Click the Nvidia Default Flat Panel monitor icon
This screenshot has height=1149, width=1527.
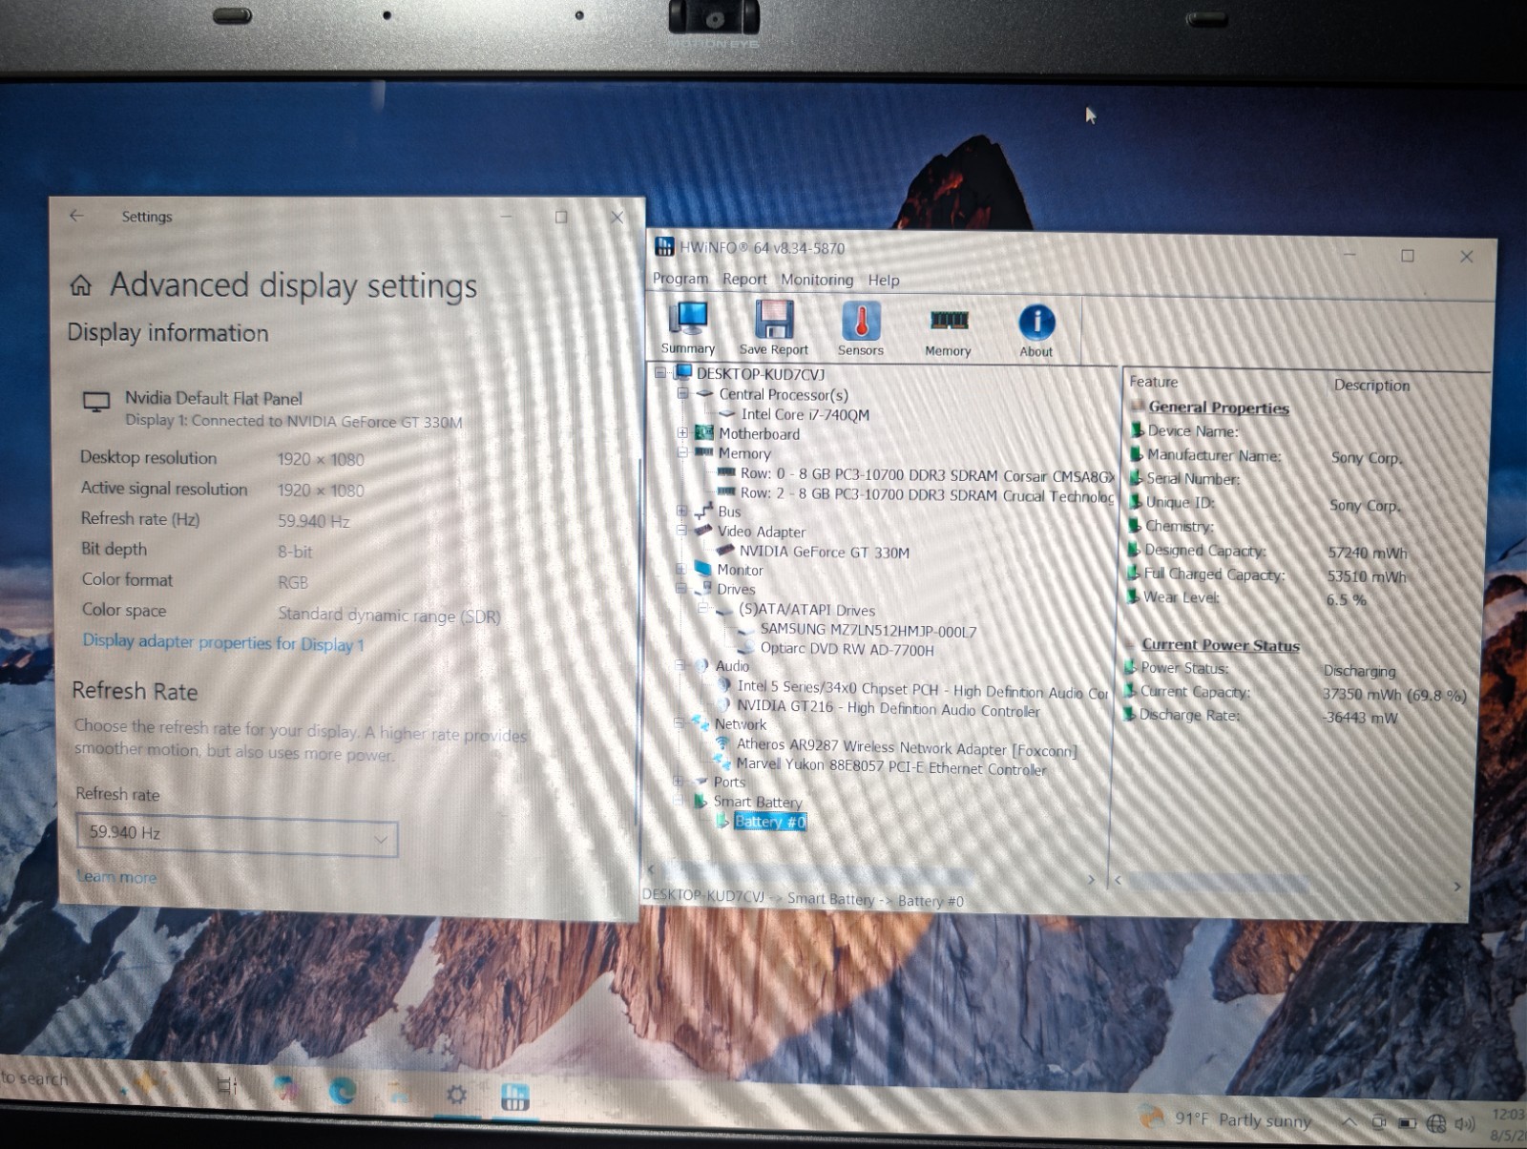[96, 402]
